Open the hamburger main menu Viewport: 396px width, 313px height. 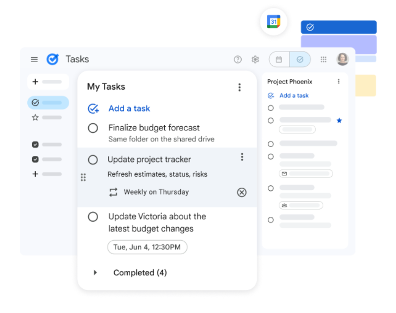[34, 59]
